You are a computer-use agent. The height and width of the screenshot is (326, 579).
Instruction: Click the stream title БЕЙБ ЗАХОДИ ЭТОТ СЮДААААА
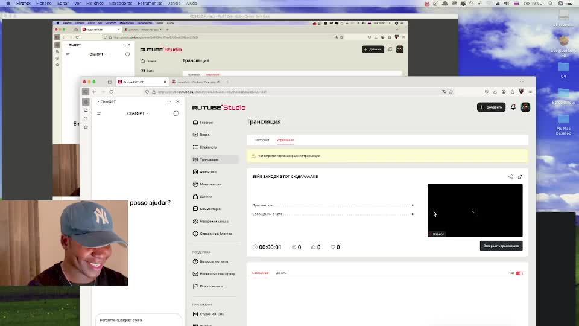pos(285,177)
